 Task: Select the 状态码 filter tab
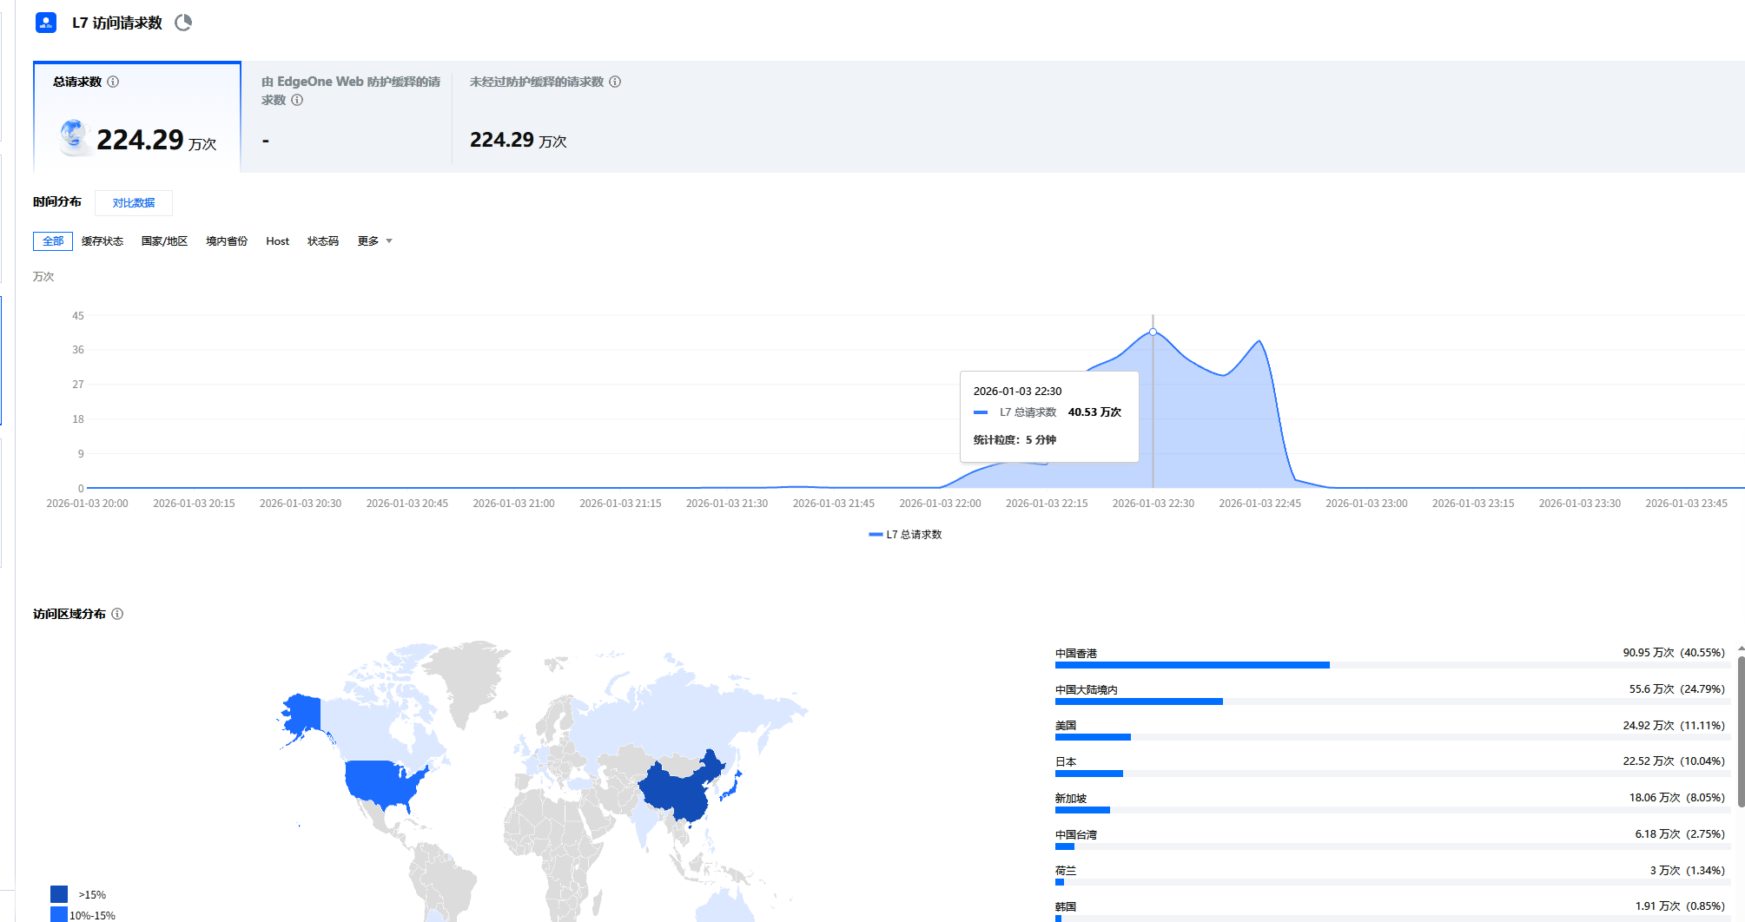click(322, 240)
